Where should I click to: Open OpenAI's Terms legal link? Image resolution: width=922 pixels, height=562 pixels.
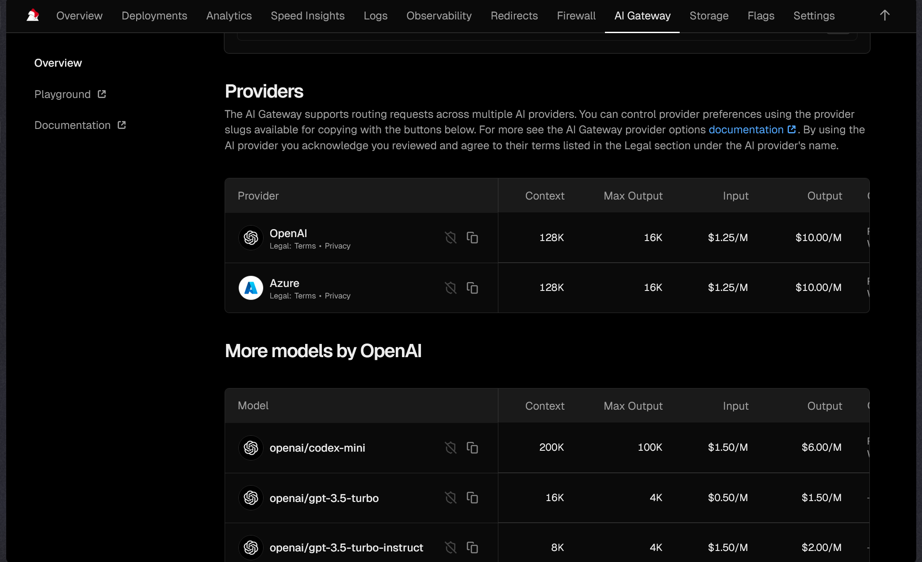tap(305, 246)
